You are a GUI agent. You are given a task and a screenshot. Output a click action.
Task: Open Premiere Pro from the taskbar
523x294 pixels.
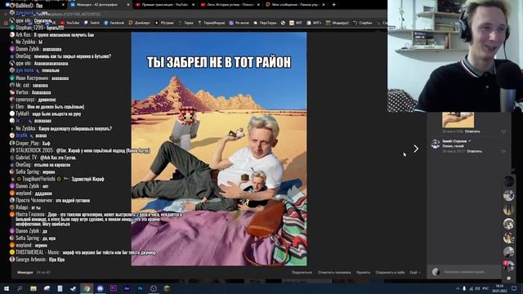point(114,288)
